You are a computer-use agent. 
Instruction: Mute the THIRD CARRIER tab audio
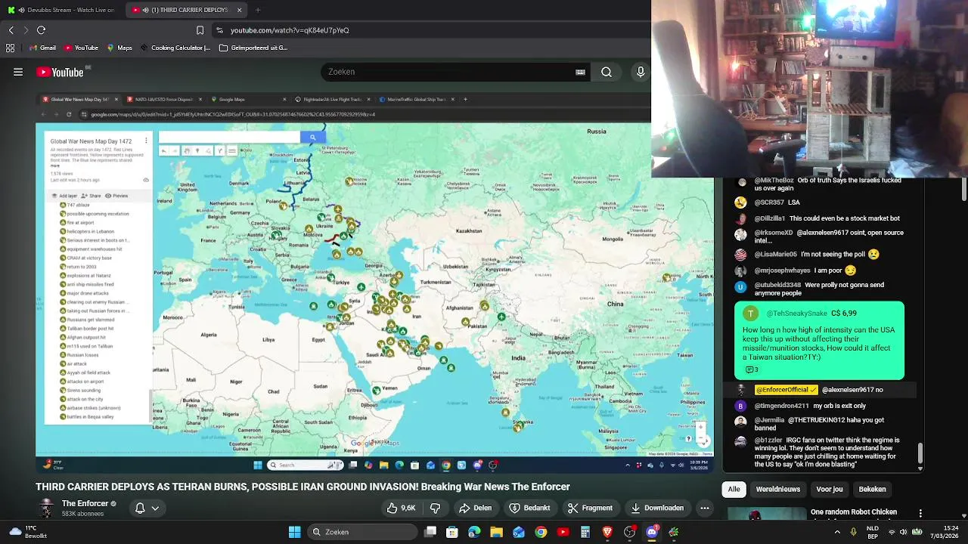[x=145, y=10]
